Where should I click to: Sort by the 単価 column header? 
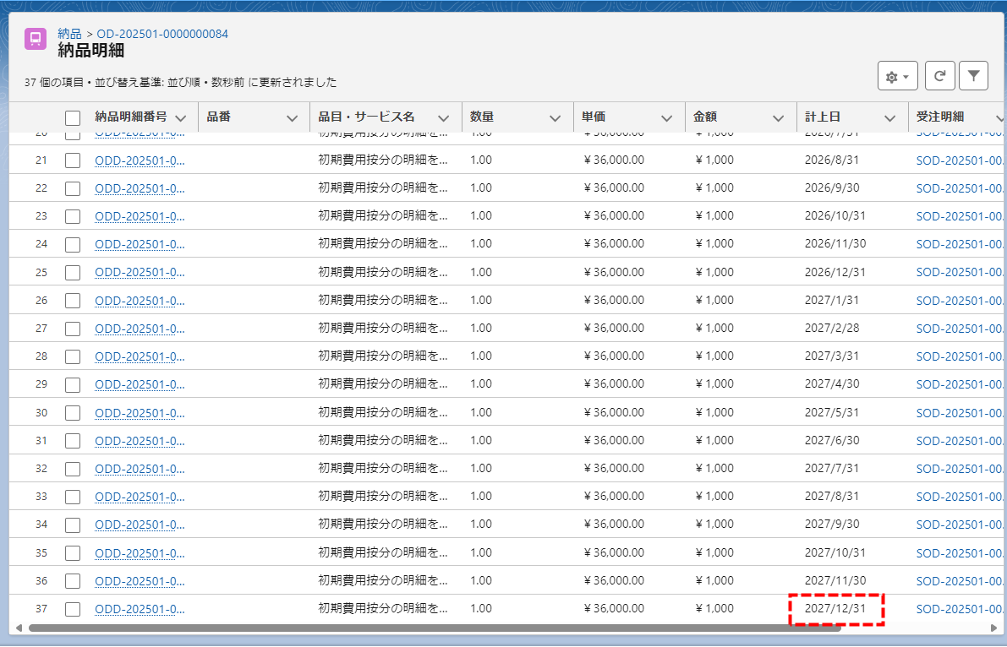coord(593,117)
